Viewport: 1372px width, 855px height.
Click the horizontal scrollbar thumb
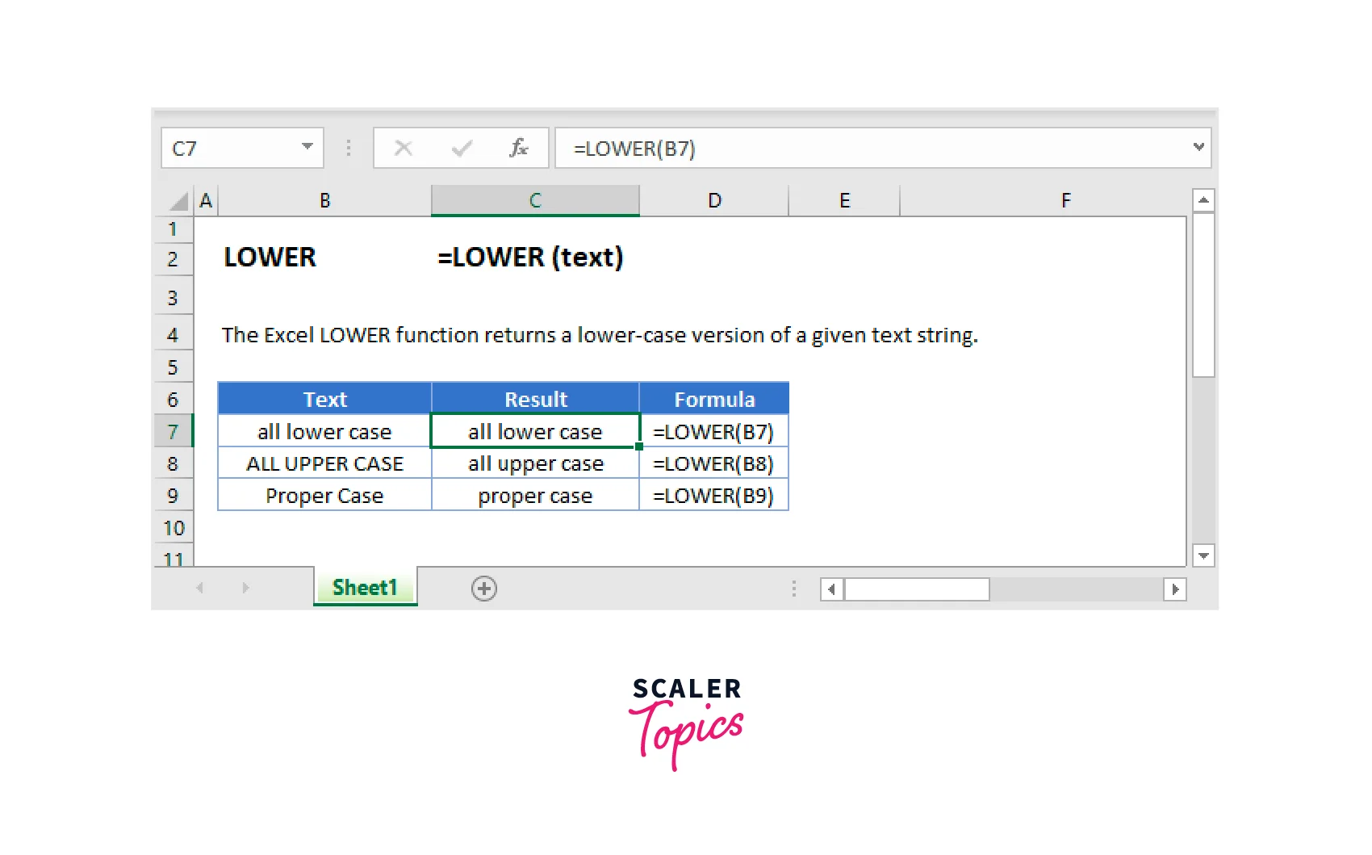[x=917, y=589]
